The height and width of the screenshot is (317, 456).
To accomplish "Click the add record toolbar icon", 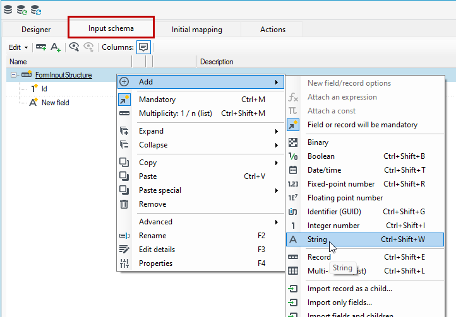I will pos(41,47).
